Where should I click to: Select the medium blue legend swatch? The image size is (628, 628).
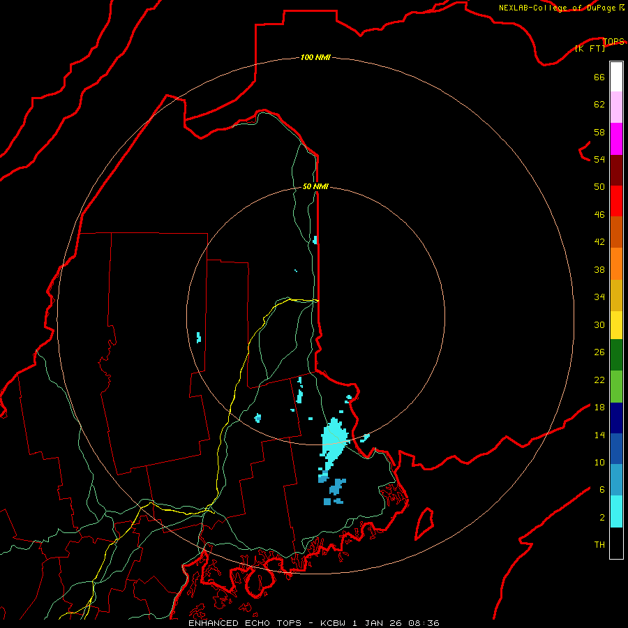[616, 449]
